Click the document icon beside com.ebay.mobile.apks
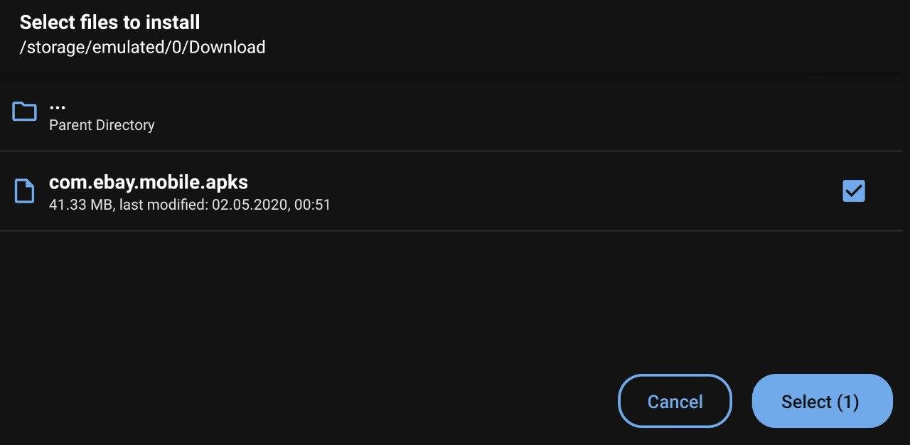Image resolution: width=910 pixels, height=445 pixels. coord(25,191)
